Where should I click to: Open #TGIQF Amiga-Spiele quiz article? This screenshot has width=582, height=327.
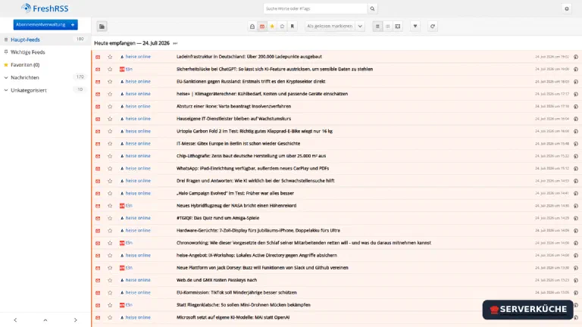click(217, 218)
